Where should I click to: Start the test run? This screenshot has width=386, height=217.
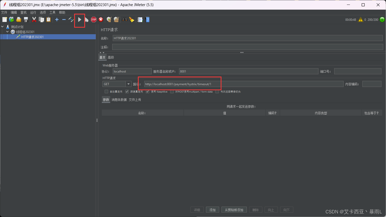[x=79, y=20]
